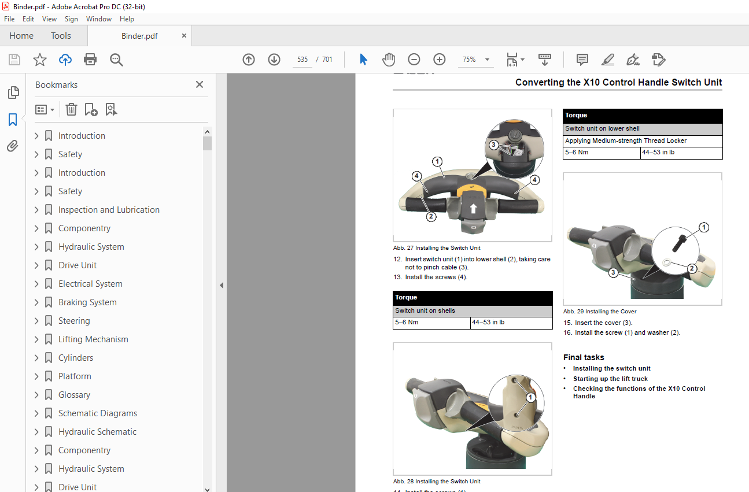Star the document with bookmark star icon
Screen dimensions: 749x492
pos(39,60)
